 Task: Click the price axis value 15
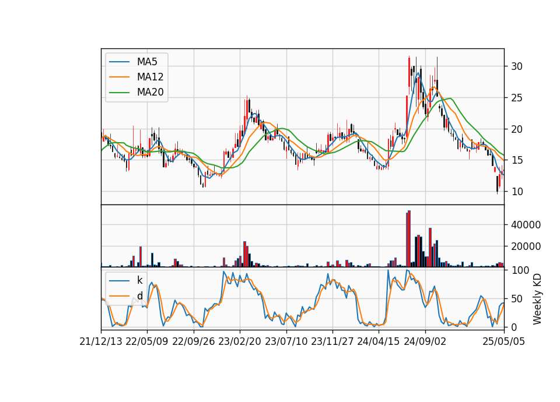pos(517,161)
